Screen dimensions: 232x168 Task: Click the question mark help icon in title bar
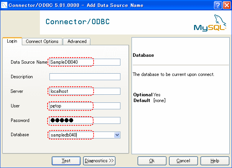218,5
